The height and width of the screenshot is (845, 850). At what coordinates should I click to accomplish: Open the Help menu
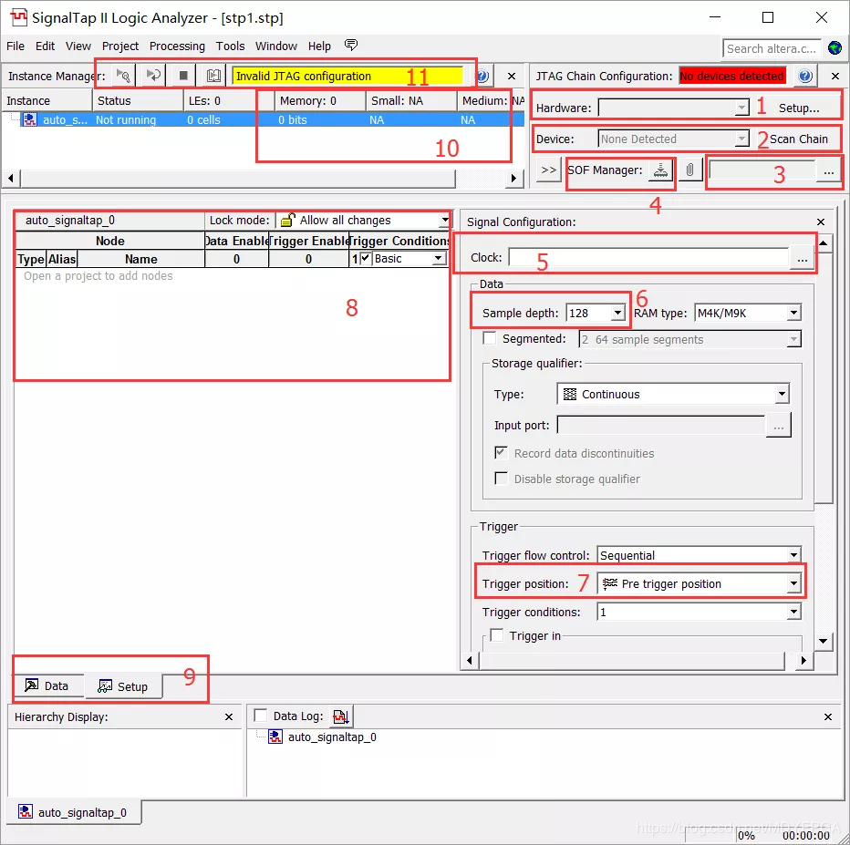point(319,46)
